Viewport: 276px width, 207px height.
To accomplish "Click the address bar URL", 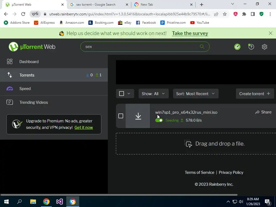I will 130,14.
